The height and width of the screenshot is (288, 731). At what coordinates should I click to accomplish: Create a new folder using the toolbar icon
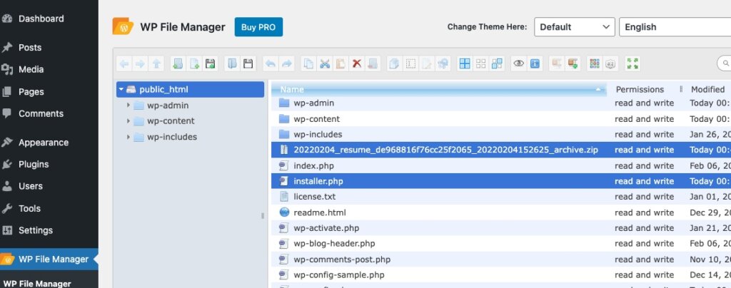178,63
